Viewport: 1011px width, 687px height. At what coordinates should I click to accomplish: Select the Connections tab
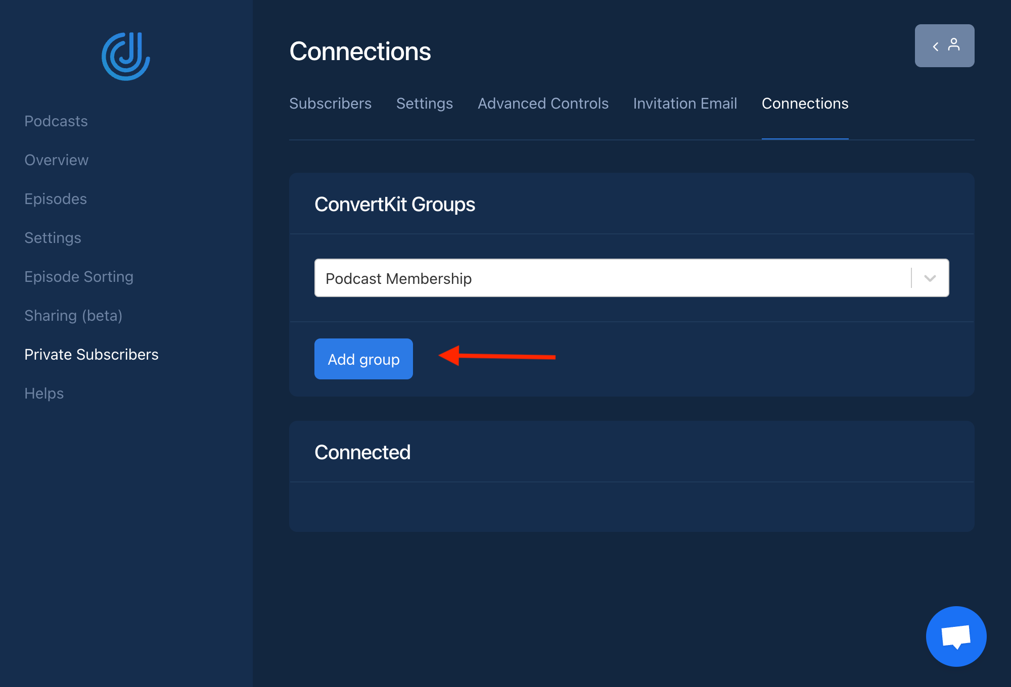pos(805,103)
